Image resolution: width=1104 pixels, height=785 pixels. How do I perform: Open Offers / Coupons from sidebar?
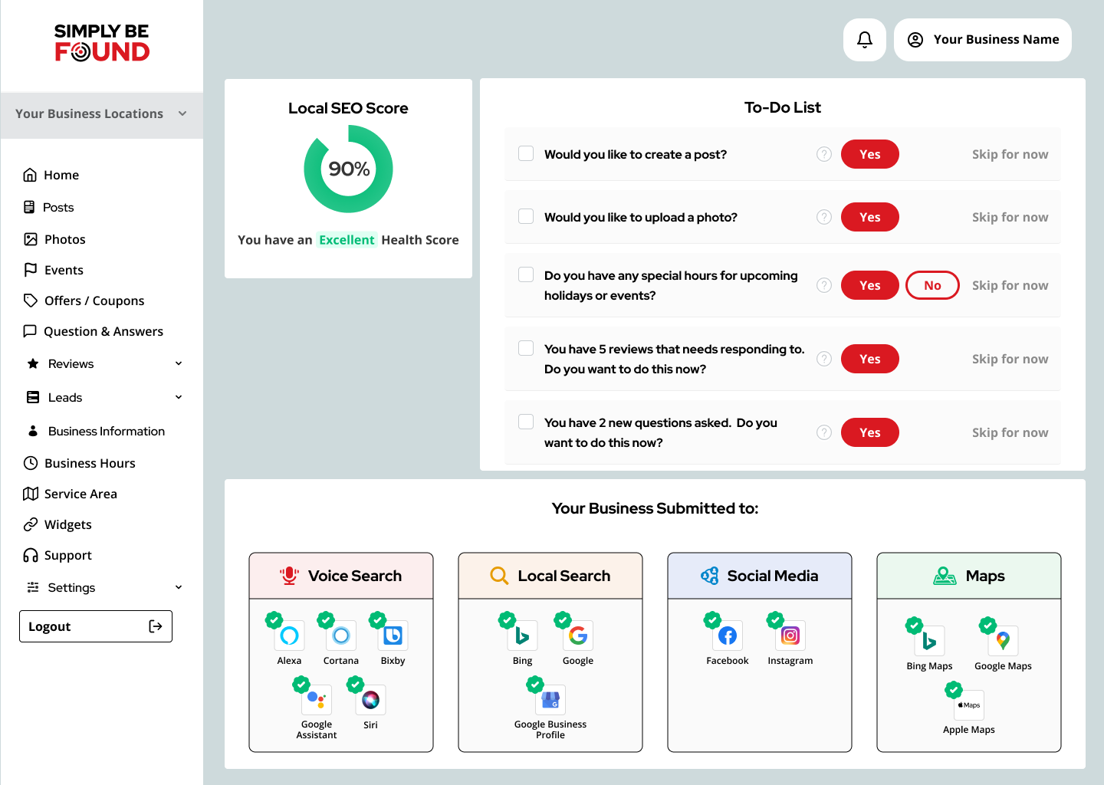click(94, 301)
